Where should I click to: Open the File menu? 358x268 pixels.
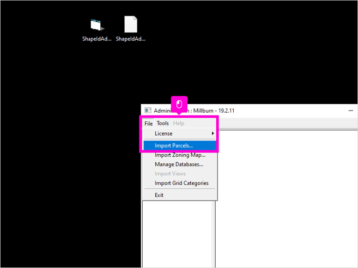(148, 123)
